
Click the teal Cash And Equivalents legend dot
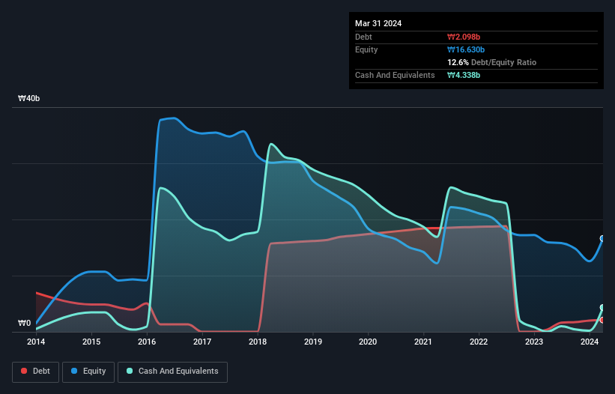[130, 371]
